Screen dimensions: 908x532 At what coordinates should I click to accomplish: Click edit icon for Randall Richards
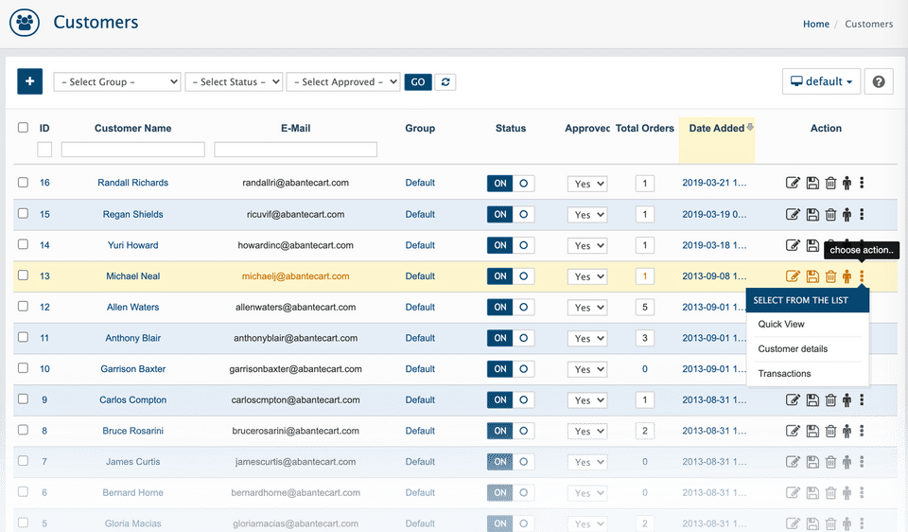793,184
